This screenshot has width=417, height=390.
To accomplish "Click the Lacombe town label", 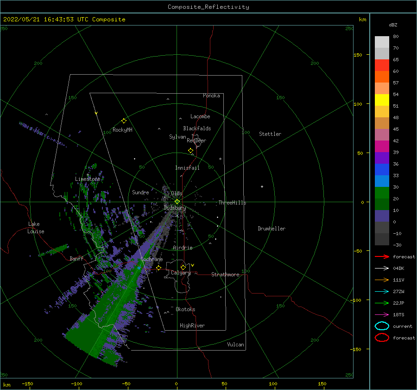I will tap(200, 116).
